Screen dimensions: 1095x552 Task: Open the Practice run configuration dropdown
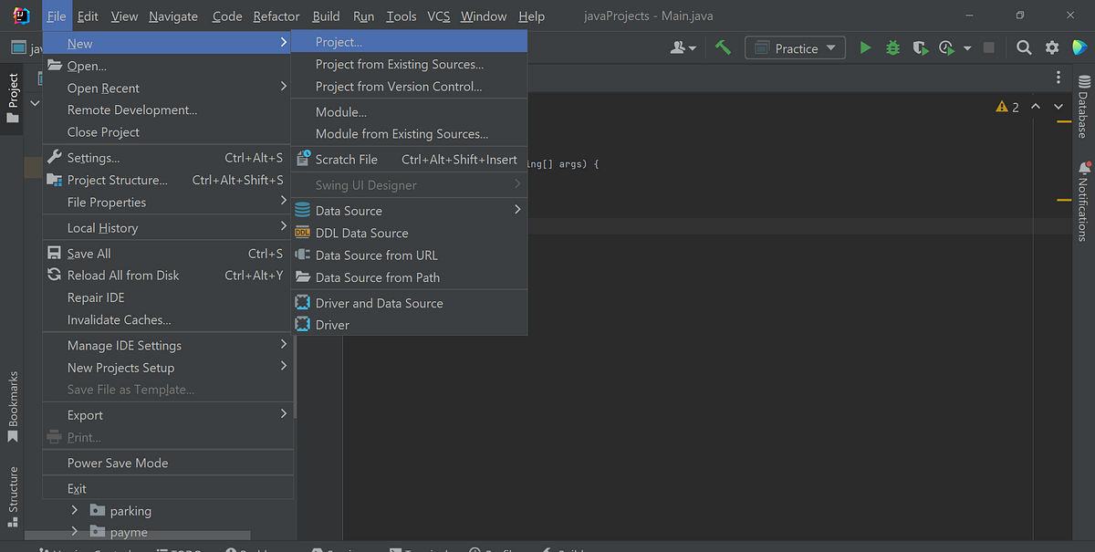[x=795, y=47]
